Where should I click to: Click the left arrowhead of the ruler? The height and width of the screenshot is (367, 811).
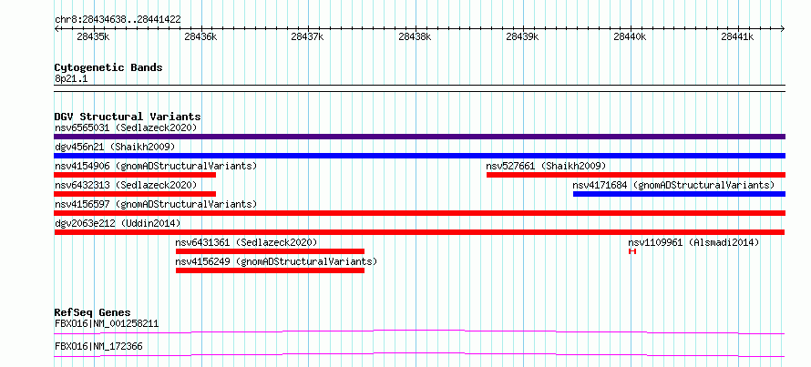click(56, 28)
